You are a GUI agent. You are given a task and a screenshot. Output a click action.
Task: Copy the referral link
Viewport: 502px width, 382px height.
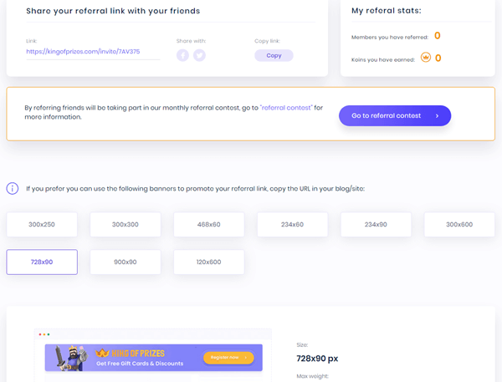(274, 55)
